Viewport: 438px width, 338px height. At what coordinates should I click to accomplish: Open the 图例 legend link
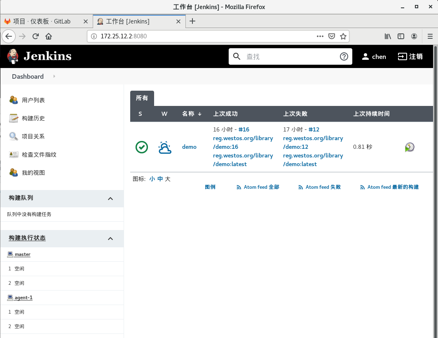point(210,187)
